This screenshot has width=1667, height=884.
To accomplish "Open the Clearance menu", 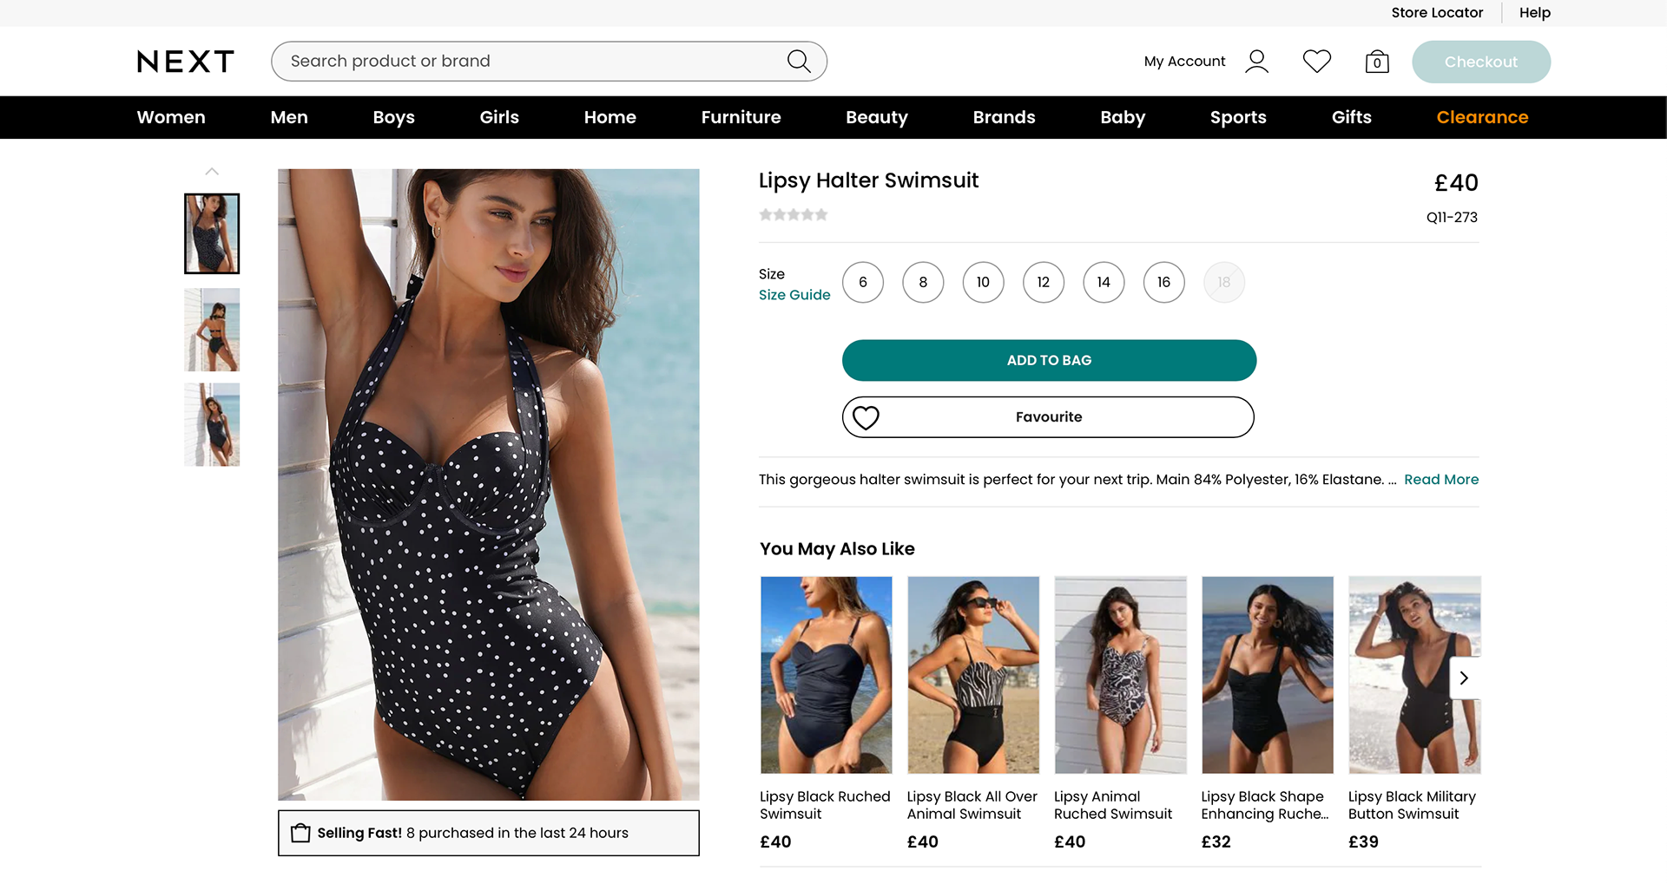I will (x=1482, y=117).
